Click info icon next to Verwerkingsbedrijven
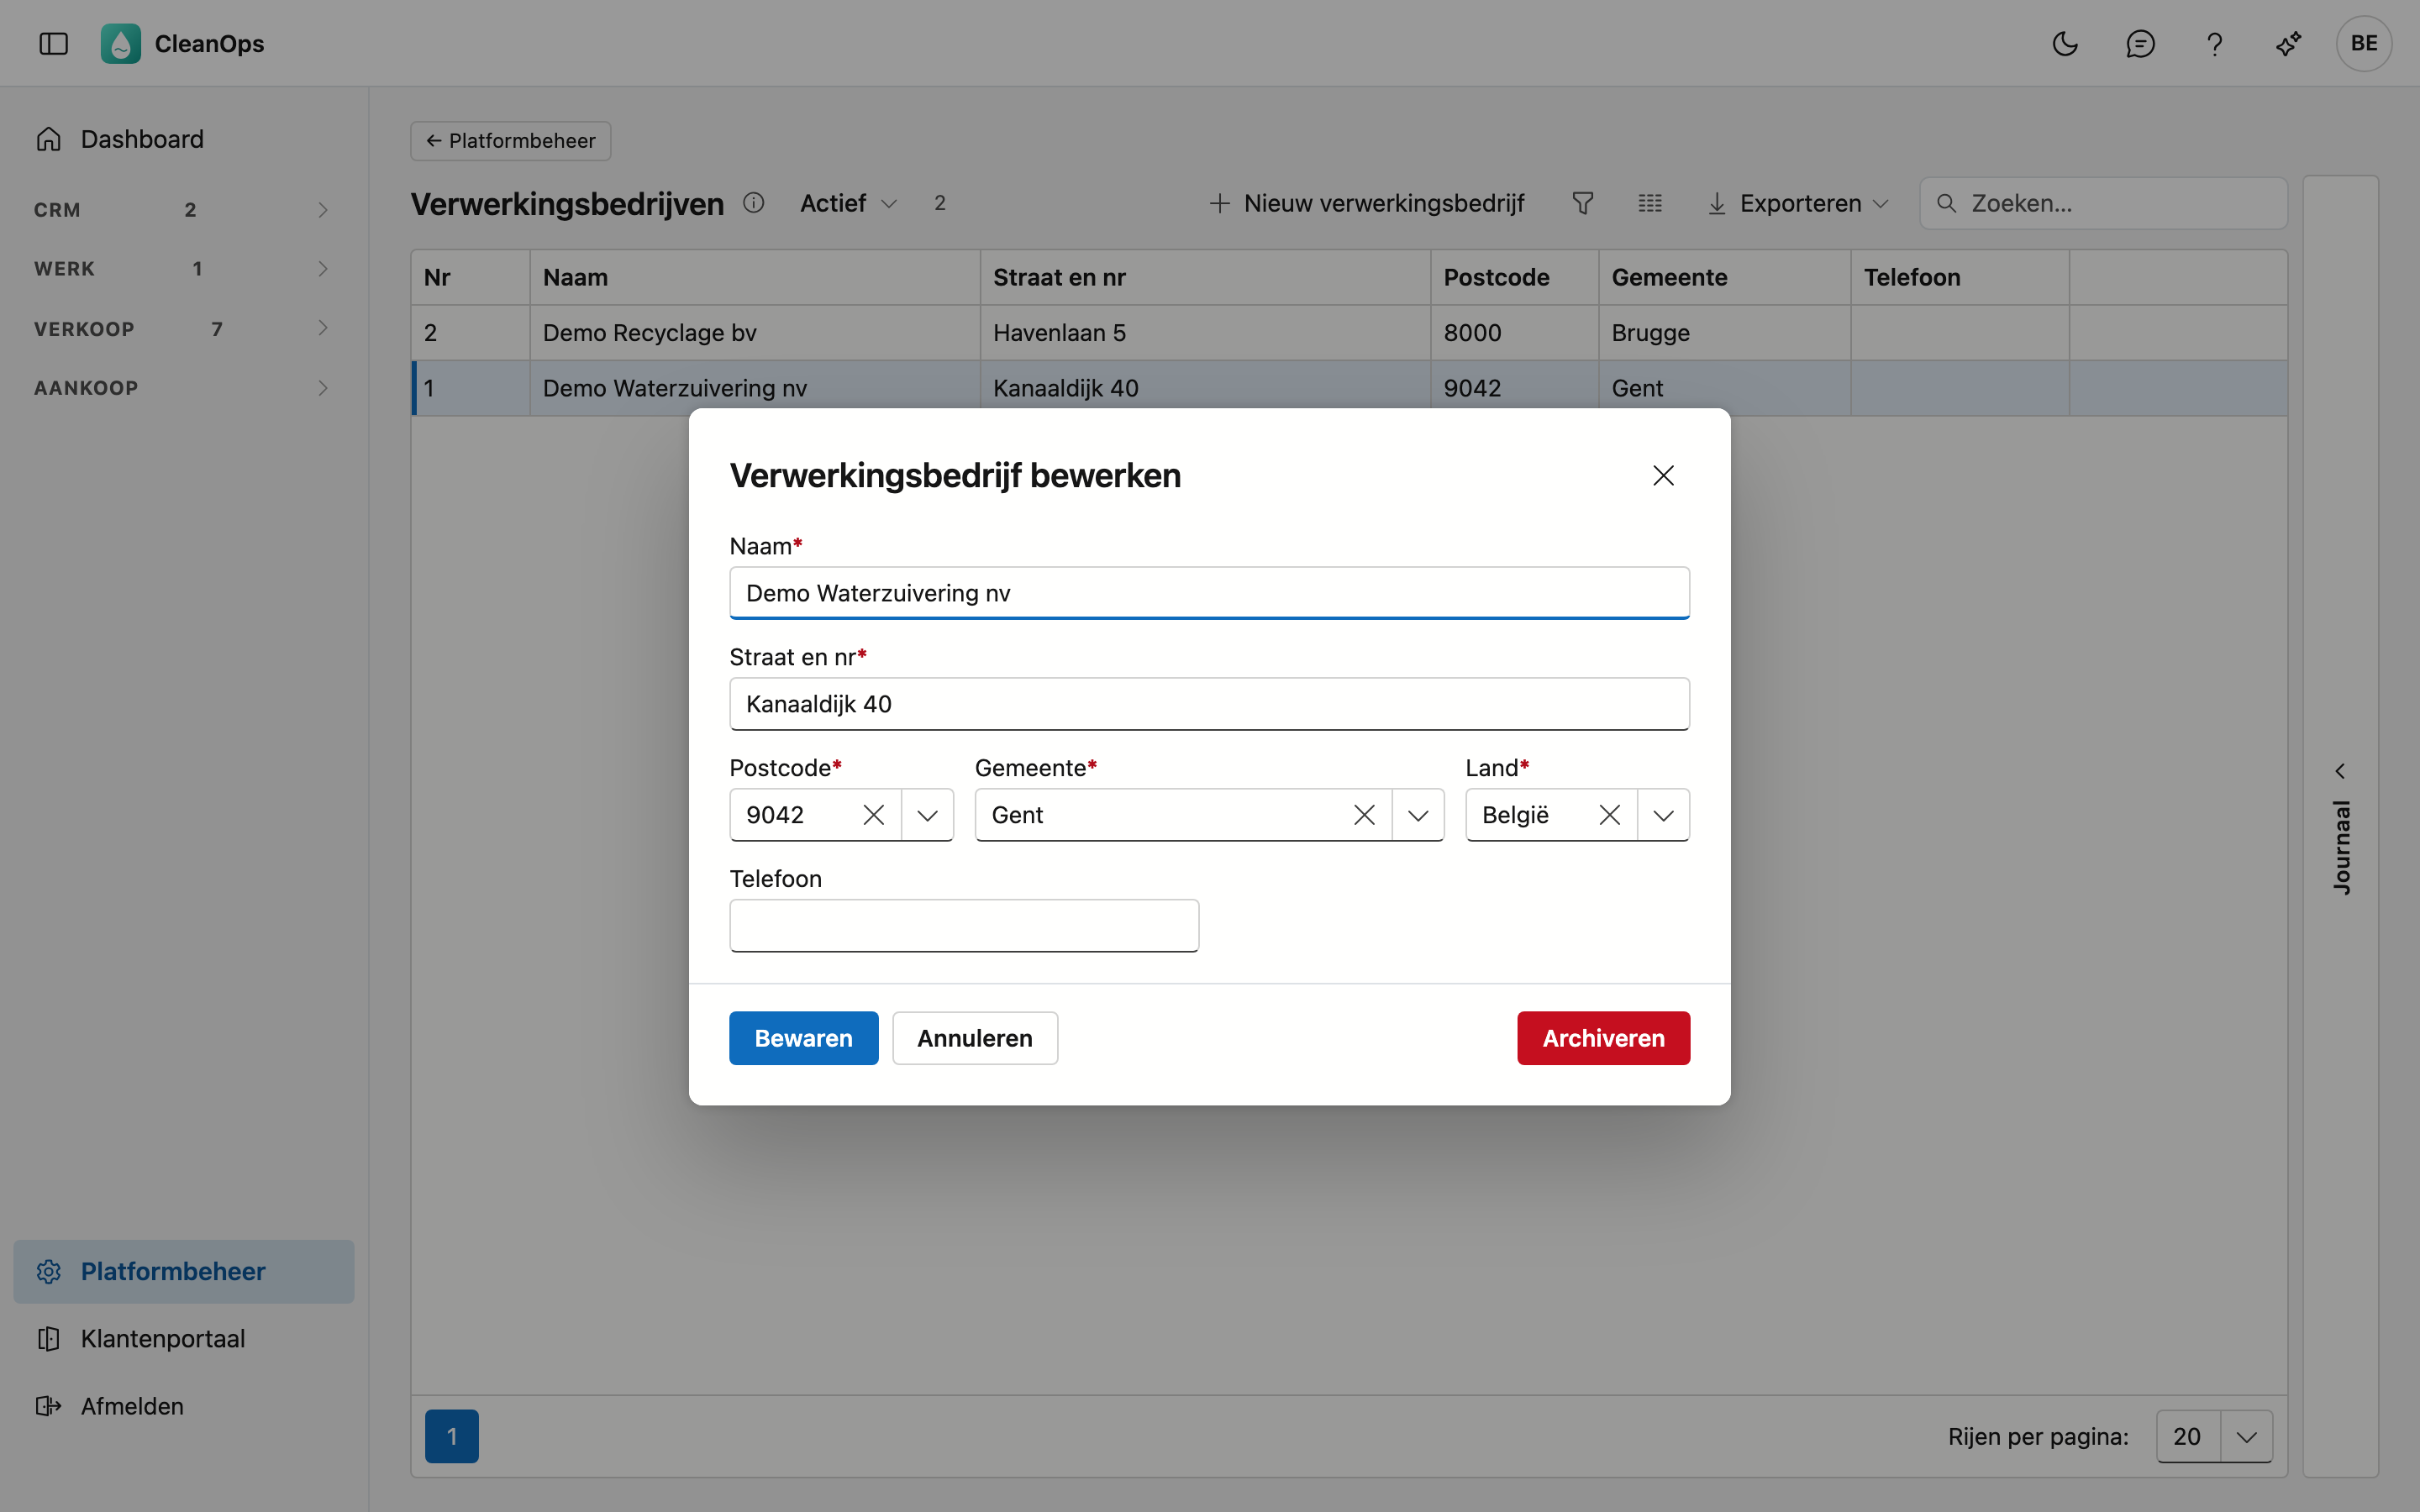The width and height of the screenshot is (2420, 1512). 754,203
